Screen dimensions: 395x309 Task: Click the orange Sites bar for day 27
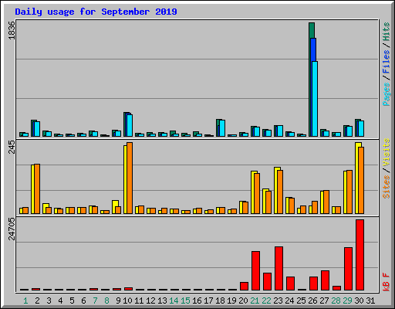pyautogui.click(x=326, y=202)
